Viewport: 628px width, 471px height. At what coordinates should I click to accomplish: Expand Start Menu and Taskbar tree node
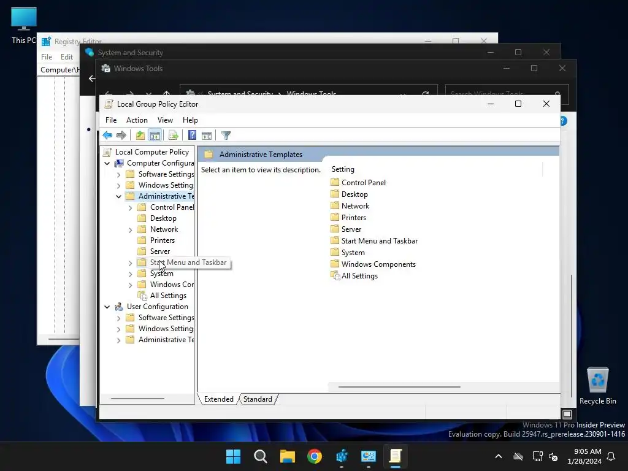(x=130, y=263)
